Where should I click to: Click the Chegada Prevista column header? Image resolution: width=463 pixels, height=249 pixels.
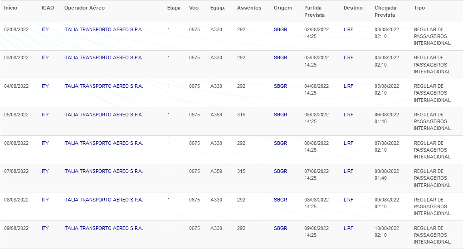point(385,11)
